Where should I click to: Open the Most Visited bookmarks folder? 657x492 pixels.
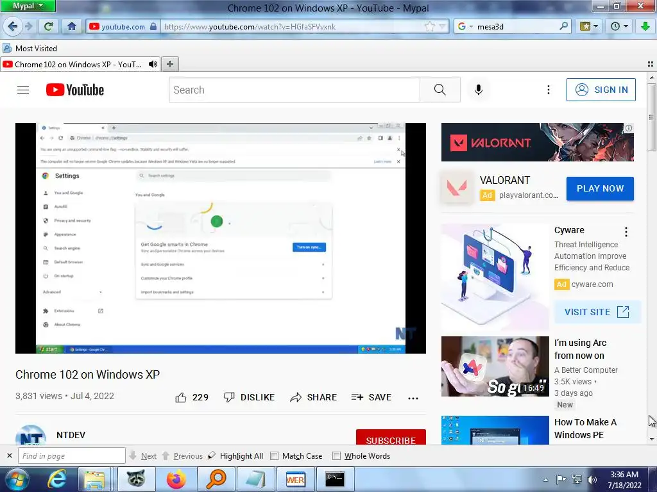coord(30,48)
